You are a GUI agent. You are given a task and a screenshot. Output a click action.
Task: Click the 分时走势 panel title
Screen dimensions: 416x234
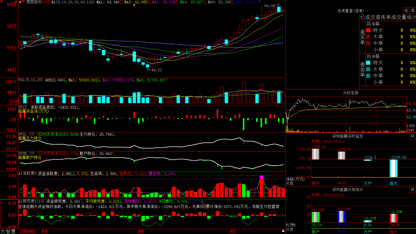coord(350,93)
